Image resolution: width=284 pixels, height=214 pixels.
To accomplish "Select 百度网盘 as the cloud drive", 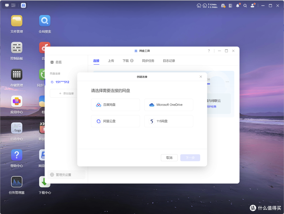I will click(115, 105).
